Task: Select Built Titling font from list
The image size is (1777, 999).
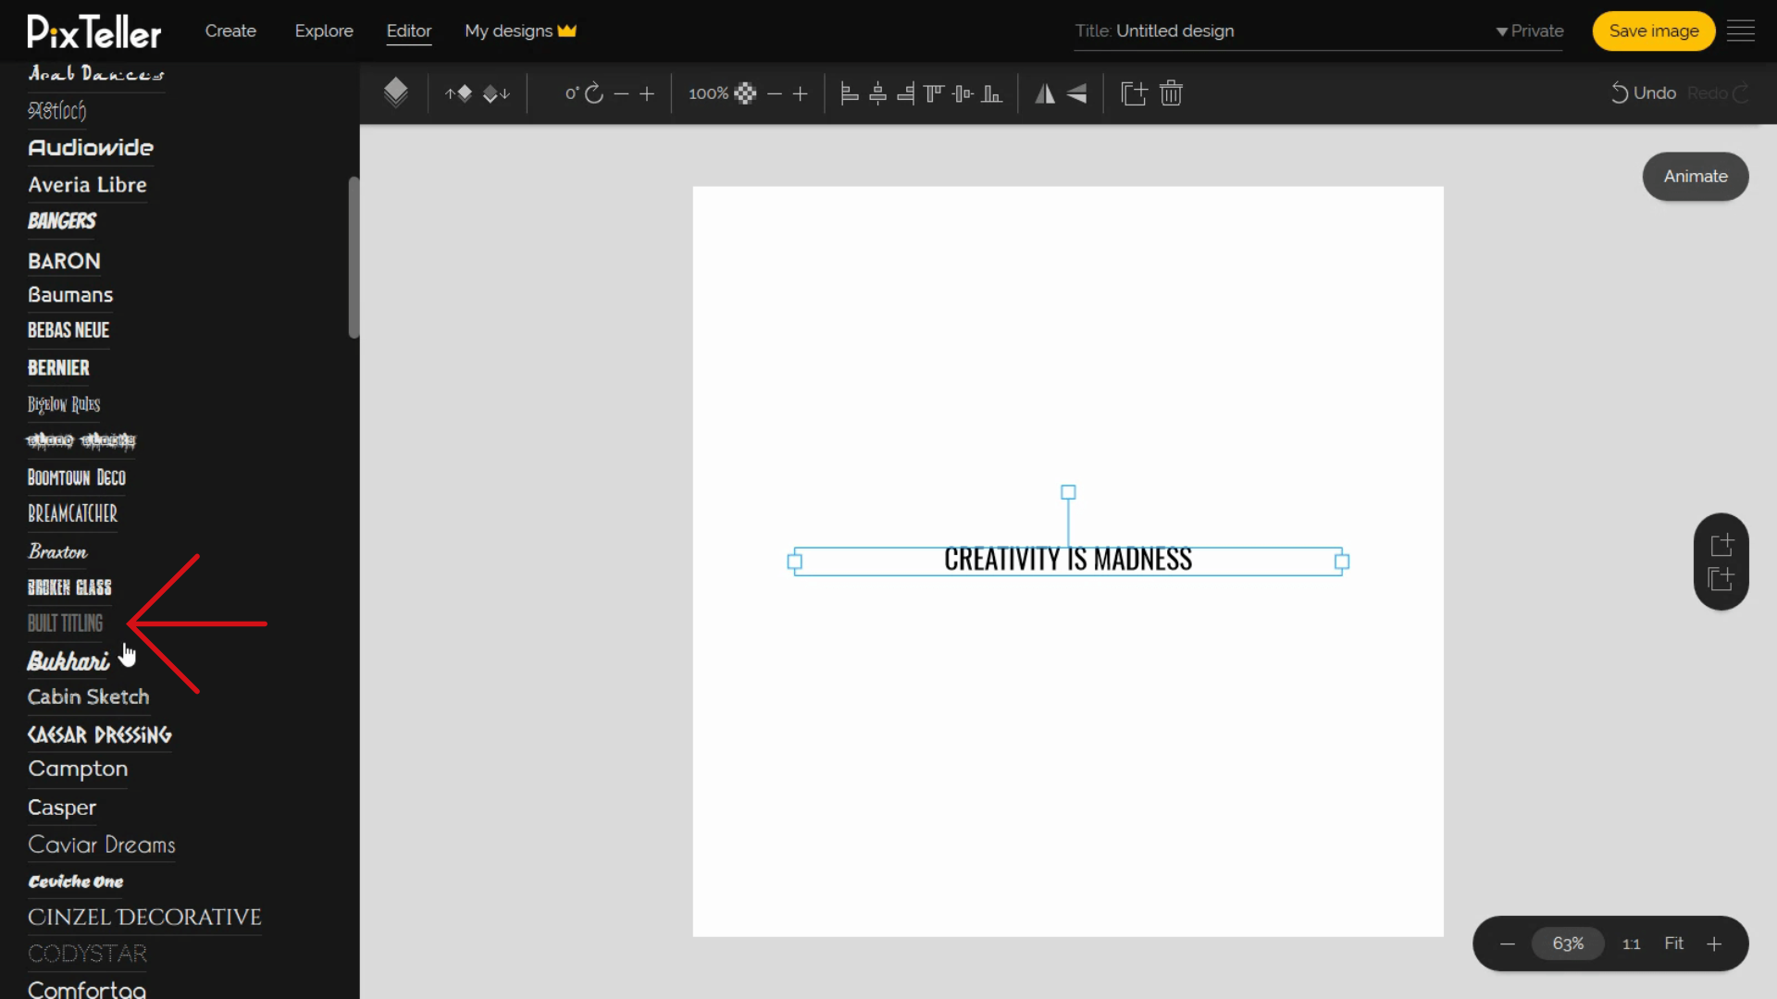Action: pyautogui.click(x=65, y=623)
